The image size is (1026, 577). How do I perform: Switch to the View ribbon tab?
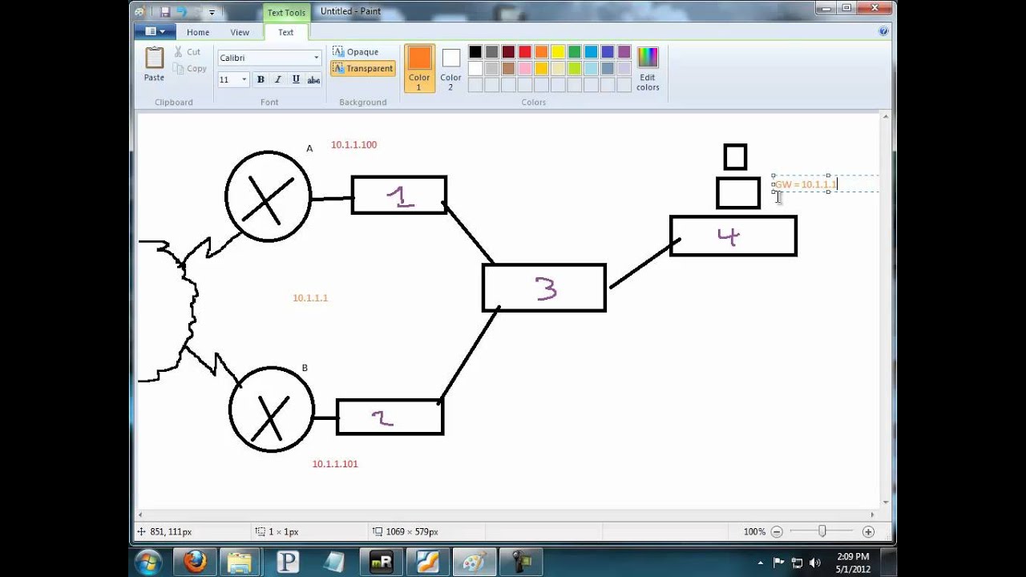point(240,32)
